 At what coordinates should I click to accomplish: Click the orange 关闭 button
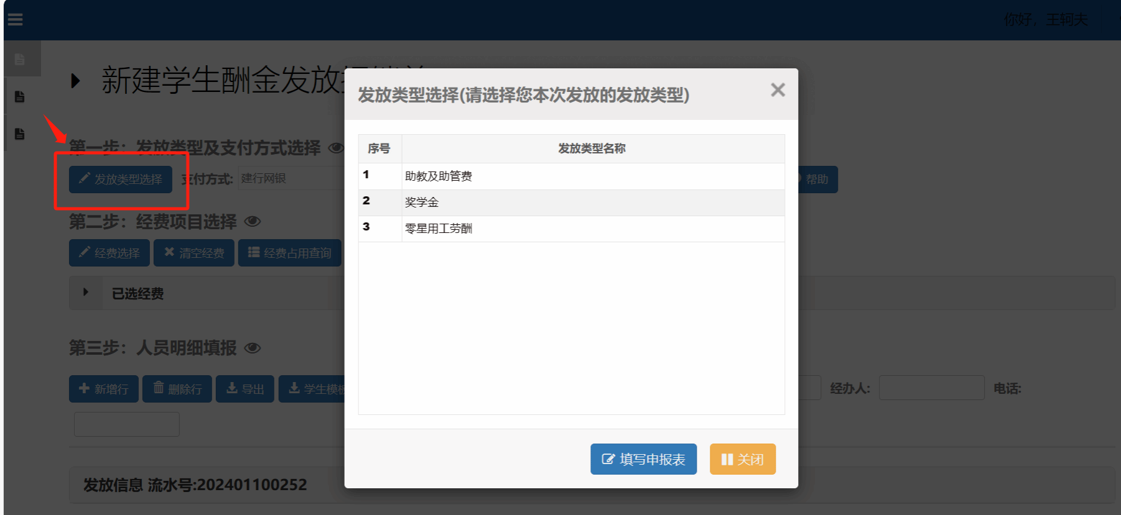[742, 459]
